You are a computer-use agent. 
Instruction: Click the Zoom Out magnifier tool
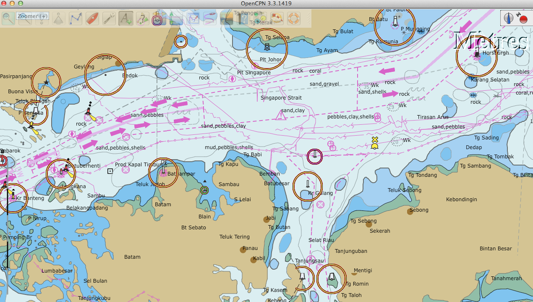tap(25, 18)
